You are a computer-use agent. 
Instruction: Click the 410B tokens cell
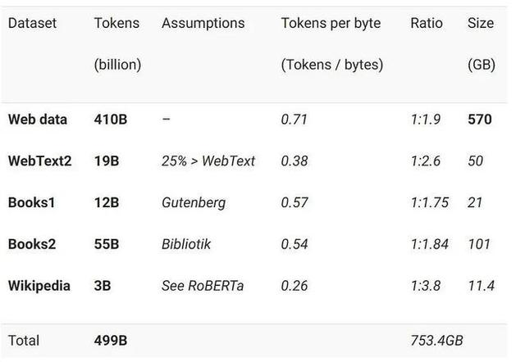[x=111, y=120]
